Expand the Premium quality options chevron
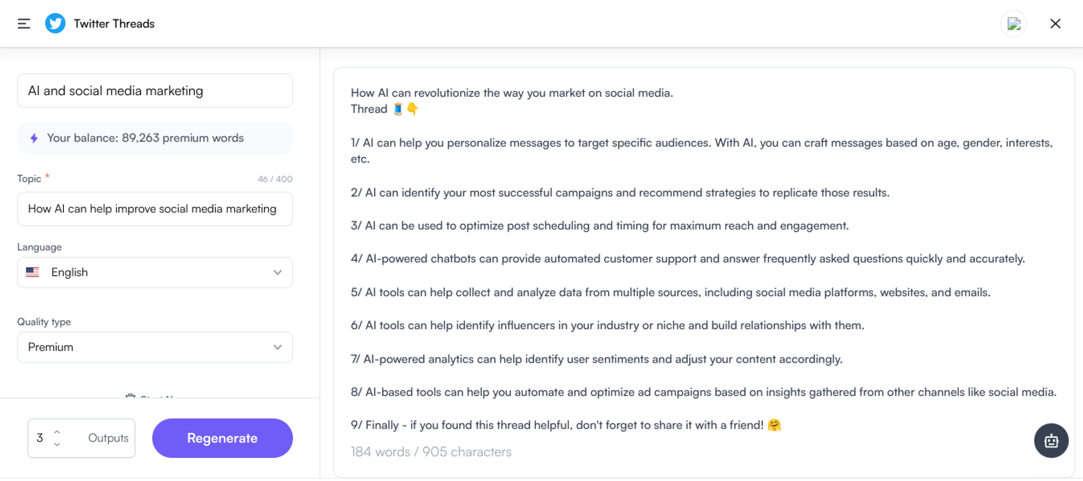 (278, 347)
